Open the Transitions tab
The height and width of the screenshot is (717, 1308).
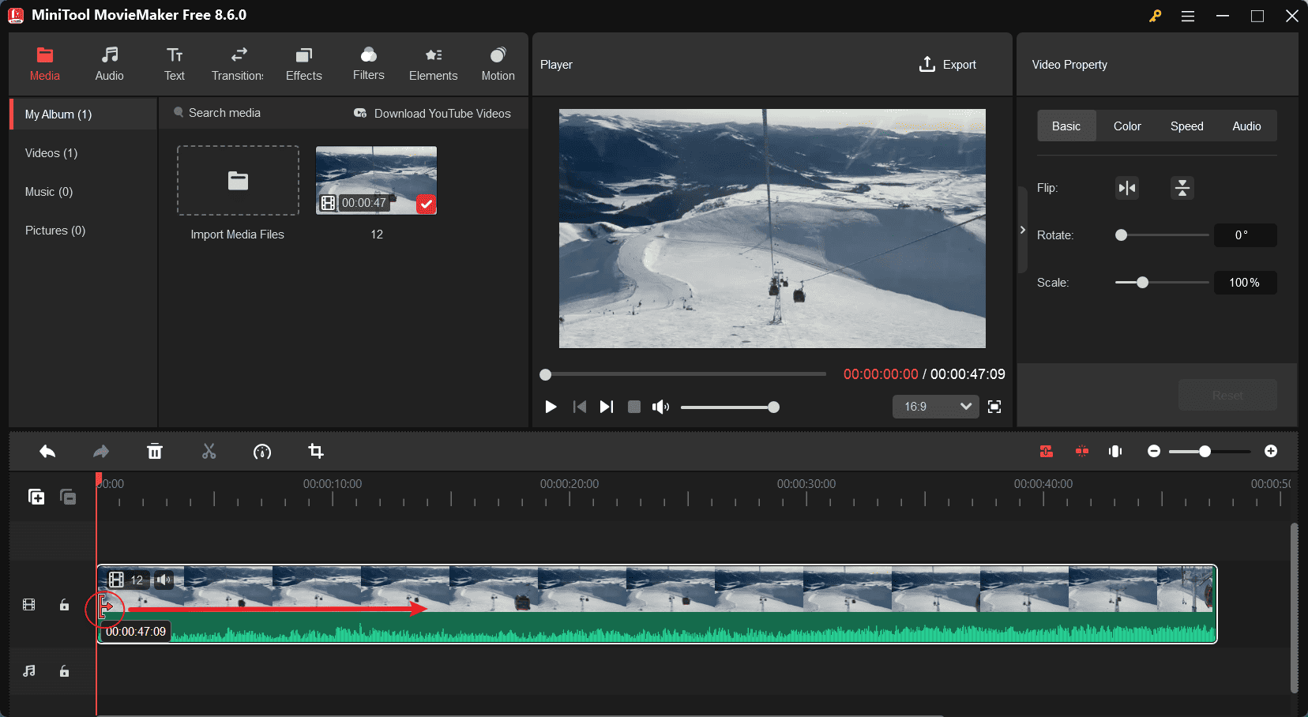[x=238, y=65]
